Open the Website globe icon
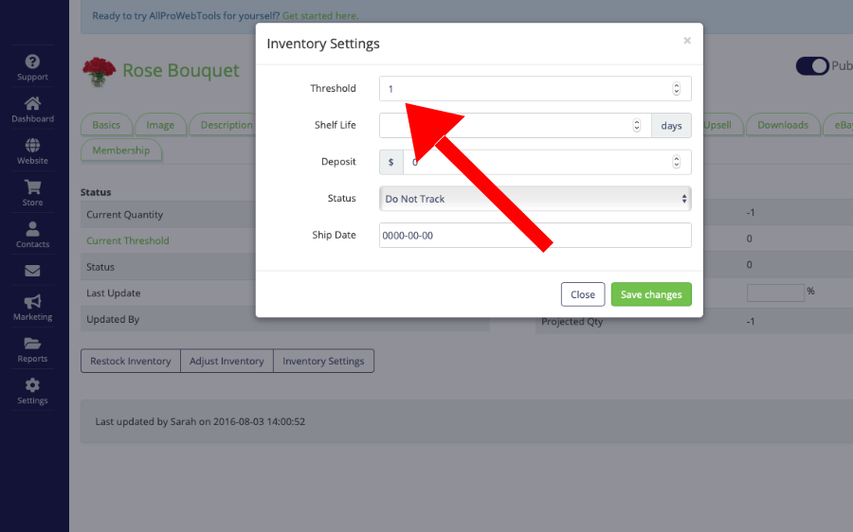 click(32, 146)
